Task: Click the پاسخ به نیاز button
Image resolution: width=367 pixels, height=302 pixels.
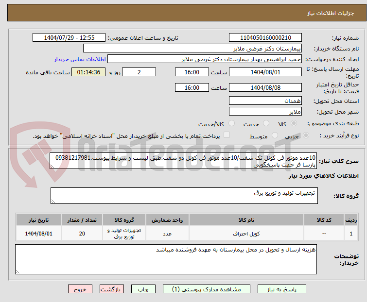Action: [x=282, y=289]
